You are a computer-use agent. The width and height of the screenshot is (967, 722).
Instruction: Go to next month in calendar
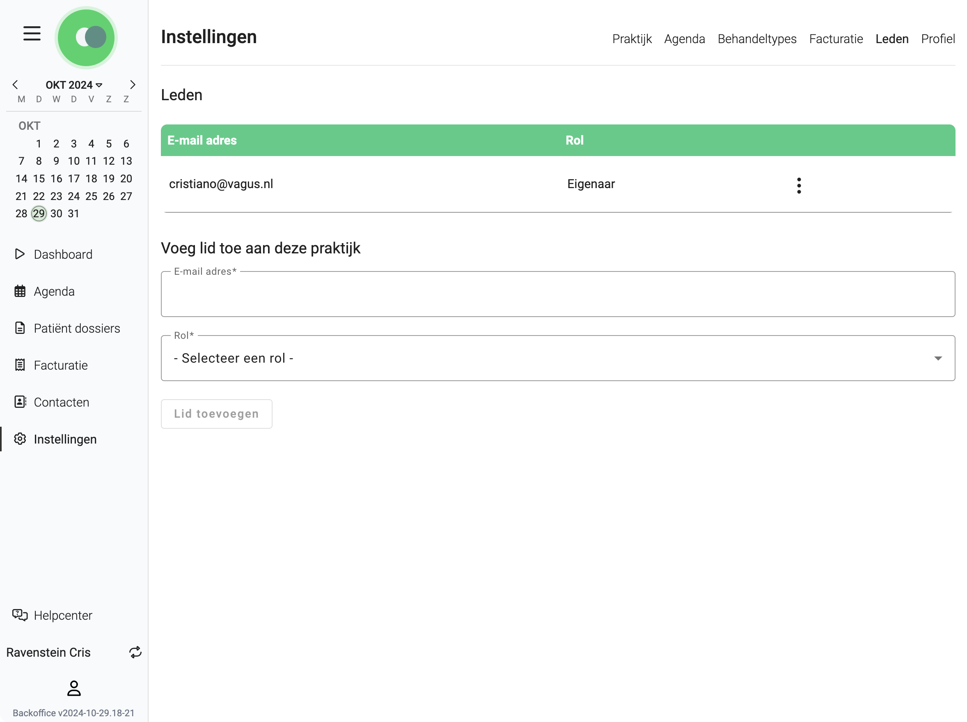tap(133, 84)
